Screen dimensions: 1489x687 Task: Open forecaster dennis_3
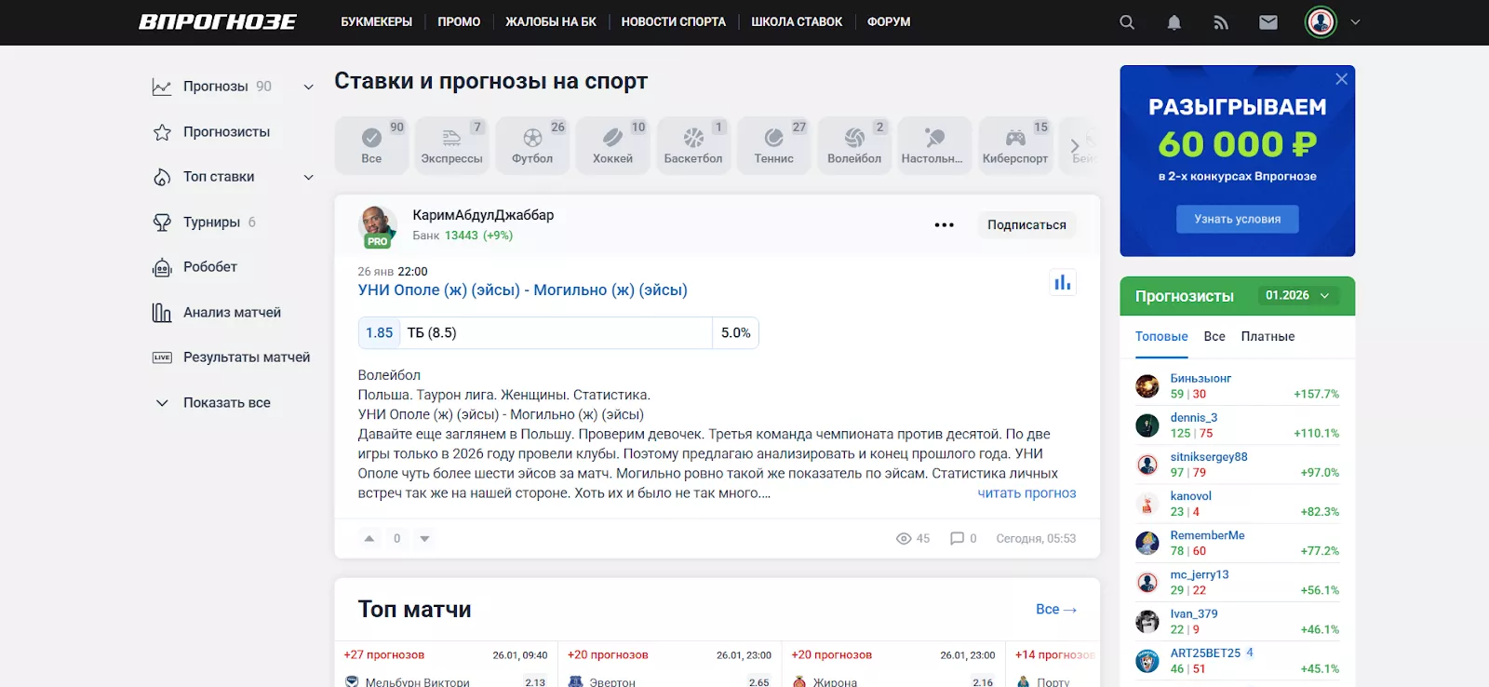(1193, 418)
